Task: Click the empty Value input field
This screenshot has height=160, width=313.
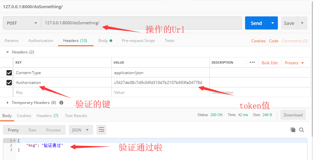Action: pos(160,92)
